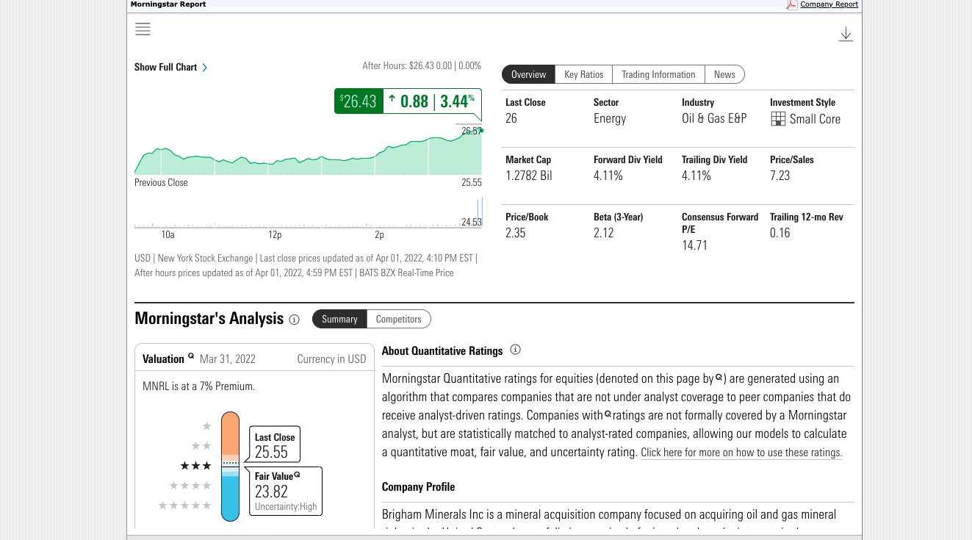
Task: Select the three-star rating row
Action: pos(196,466)
